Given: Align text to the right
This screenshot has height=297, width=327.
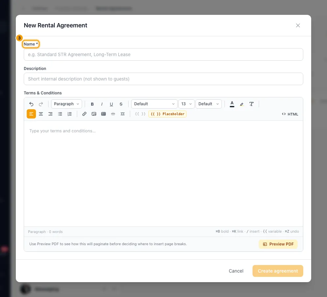Looking at the screenshot, I should 50,114.
